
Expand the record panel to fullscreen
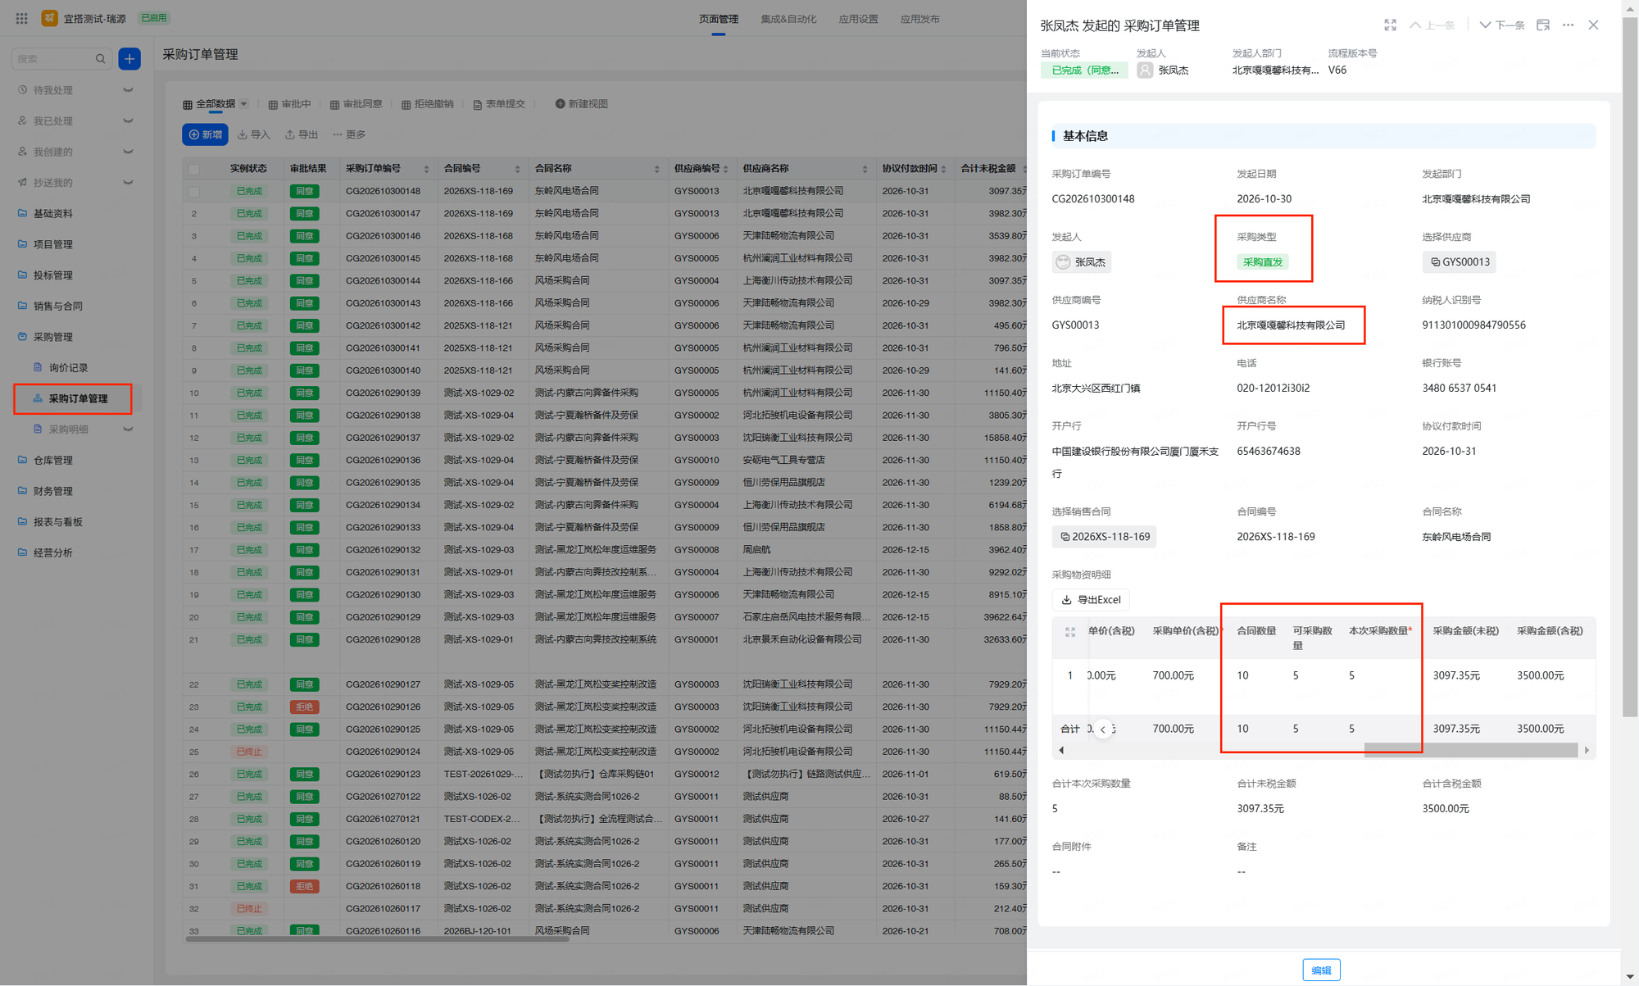[x=1390, y=25]
